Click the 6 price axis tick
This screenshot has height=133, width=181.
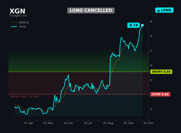click(x=151, y=66)
